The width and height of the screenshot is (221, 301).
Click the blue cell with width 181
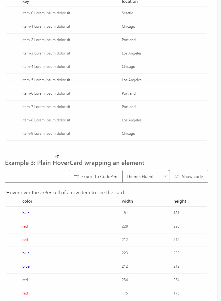coord(26,213)
